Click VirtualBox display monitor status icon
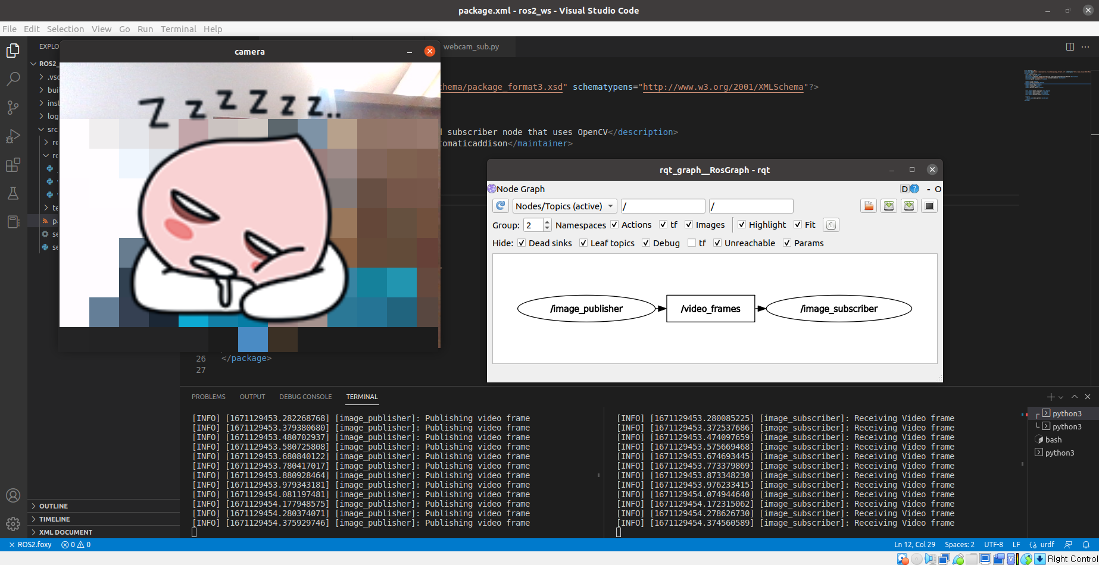 tap(985, 558)
